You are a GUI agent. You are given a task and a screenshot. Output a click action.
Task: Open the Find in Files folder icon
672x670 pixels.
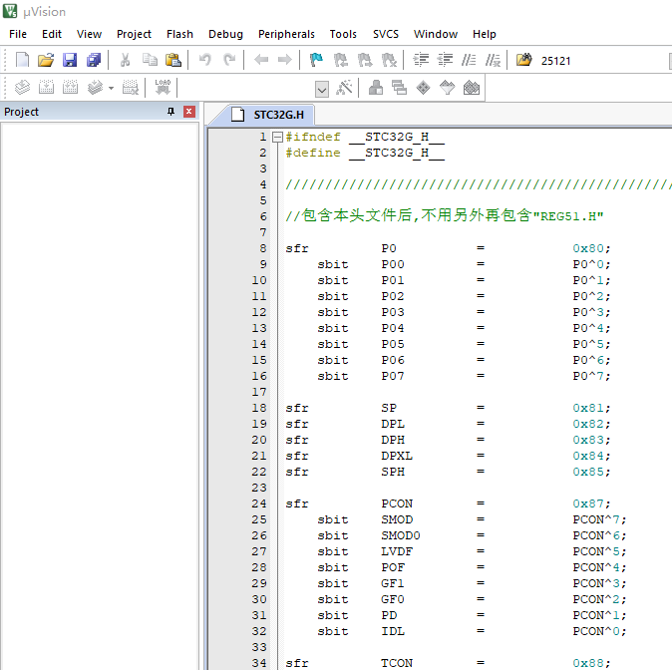[x=523, y=60]
